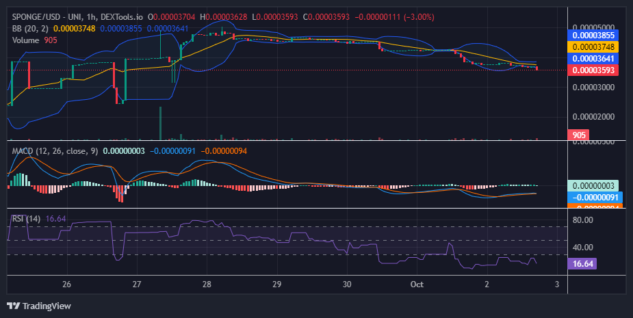Click the date 3 on time axis

point(557,284)
